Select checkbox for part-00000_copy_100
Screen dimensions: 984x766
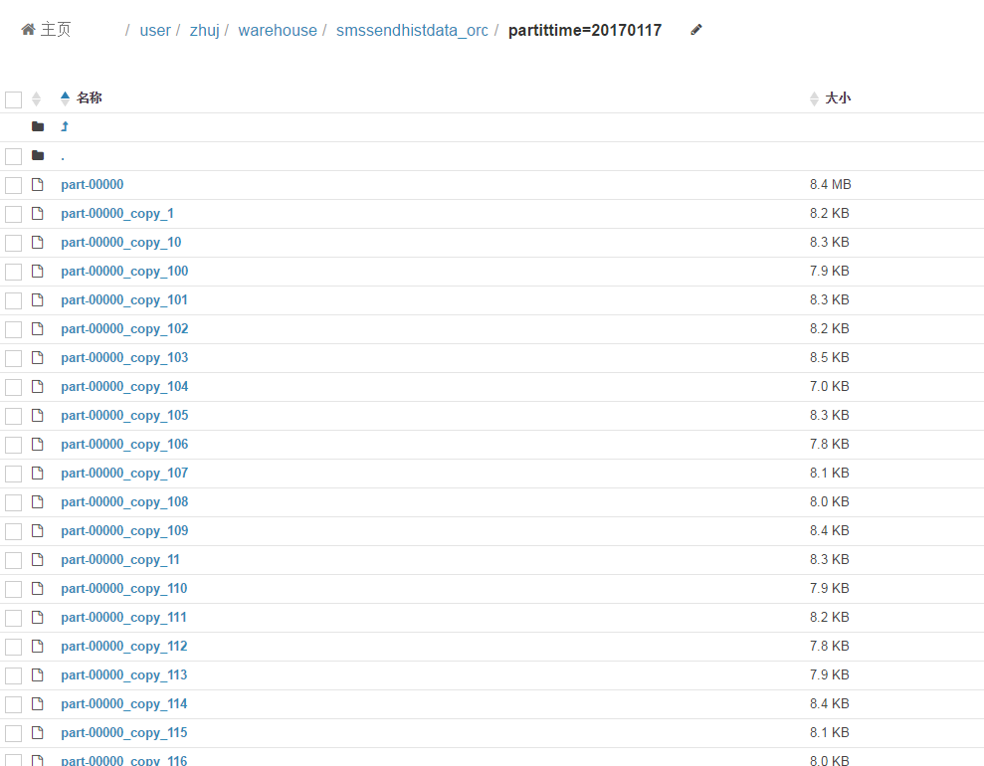pos(13,272)
